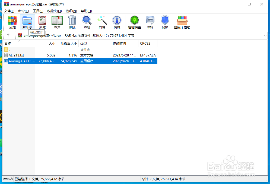Open the Help (帮助) menu
This screenshot has width=270, height=184.
86,11
